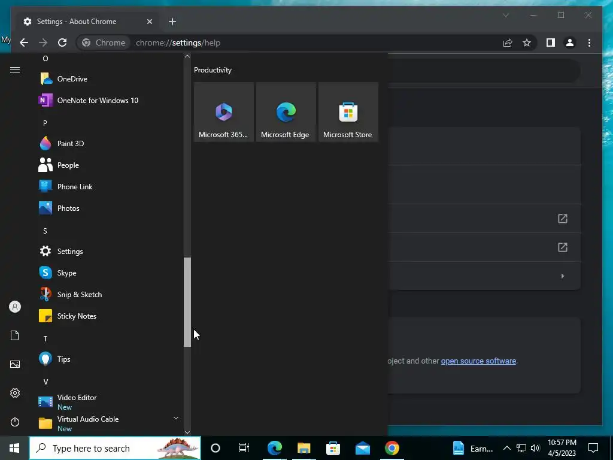Open the Chrome three-dot menu
613x460 pixels.
pyautogui.click(x=589, y=43)
